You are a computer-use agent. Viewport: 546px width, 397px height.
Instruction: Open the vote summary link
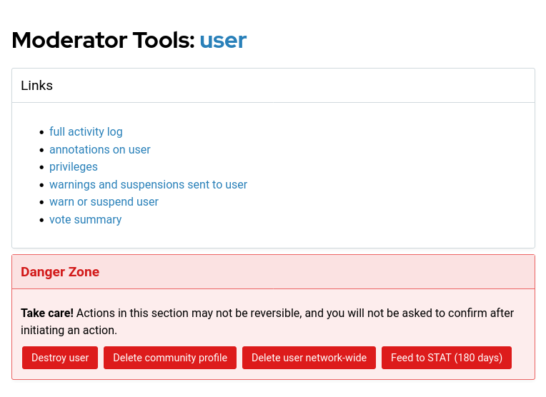85,220
